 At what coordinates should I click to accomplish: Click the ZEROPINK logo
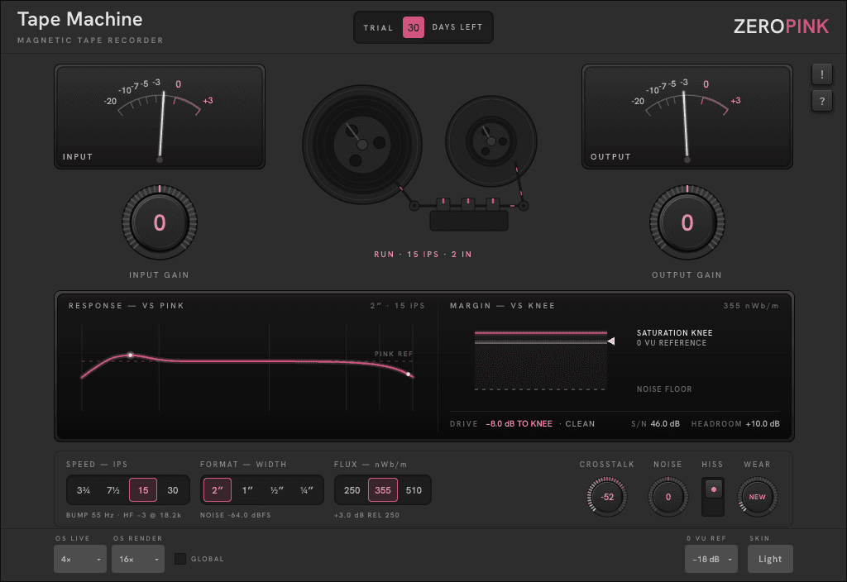781,26
